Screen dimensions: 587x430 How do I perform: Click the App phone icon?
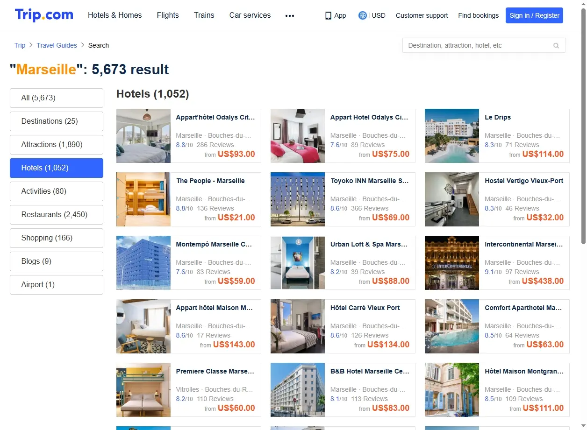[328, 15]
